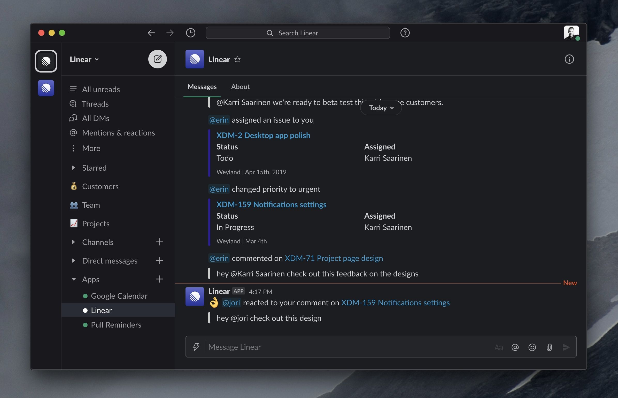Image resolution: width=618 pixels, height=398 pixels.
Task: Click the shortcuts lightning bolt icon
Action: [196, 347]
